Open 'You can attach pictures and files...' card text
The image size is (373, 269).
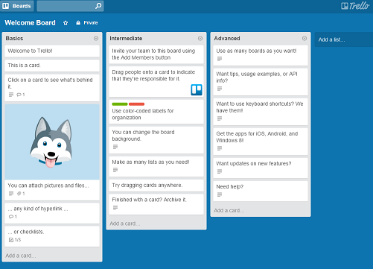click(x=48, y=186)
